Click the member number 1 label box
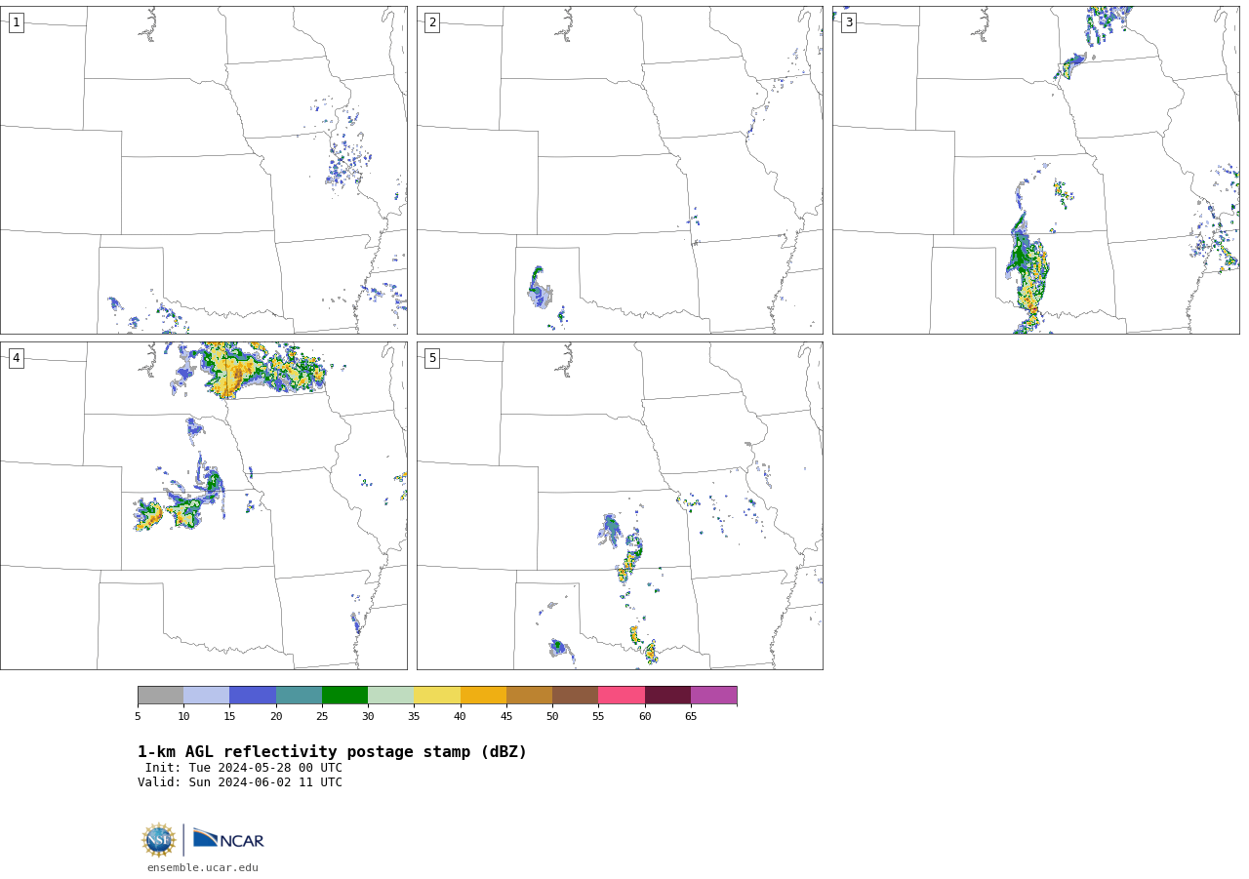 pyautogui.click(x=16, y=22)
